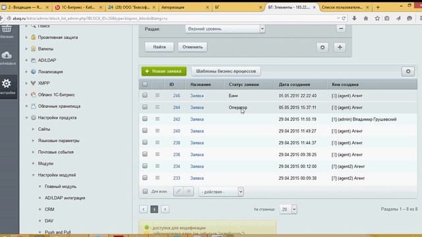The width and height of the screenshot is (422, 237).
Task: Expand the Локализация tree node
Action: click(26, 72)
